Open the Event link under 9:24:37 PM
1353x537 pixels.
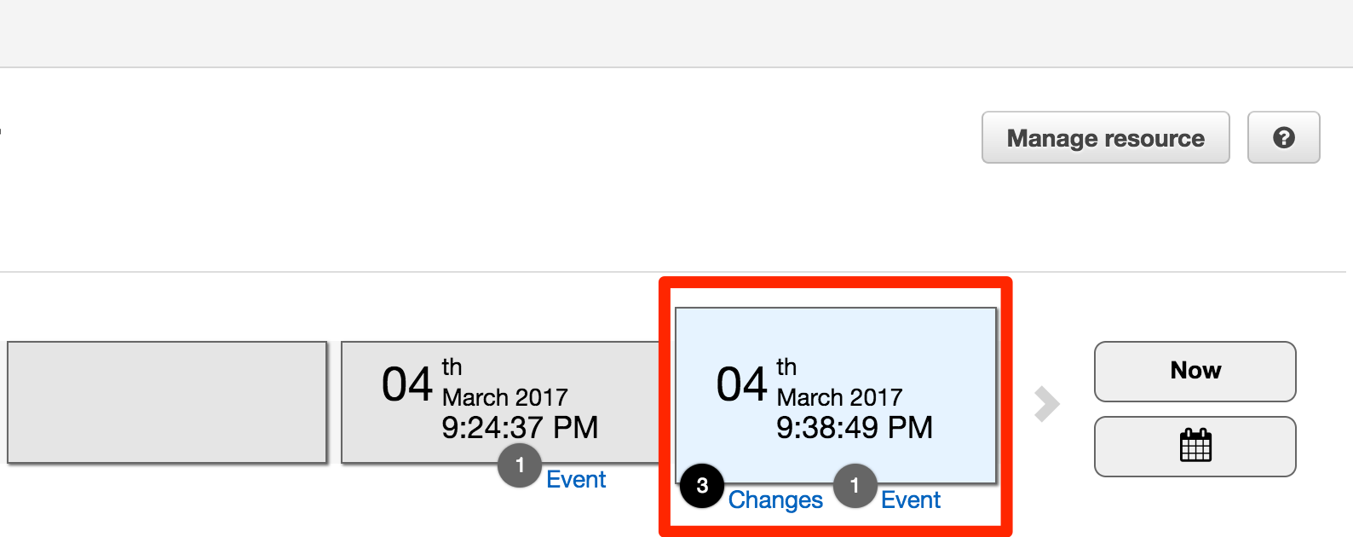[x=576, y=479]
